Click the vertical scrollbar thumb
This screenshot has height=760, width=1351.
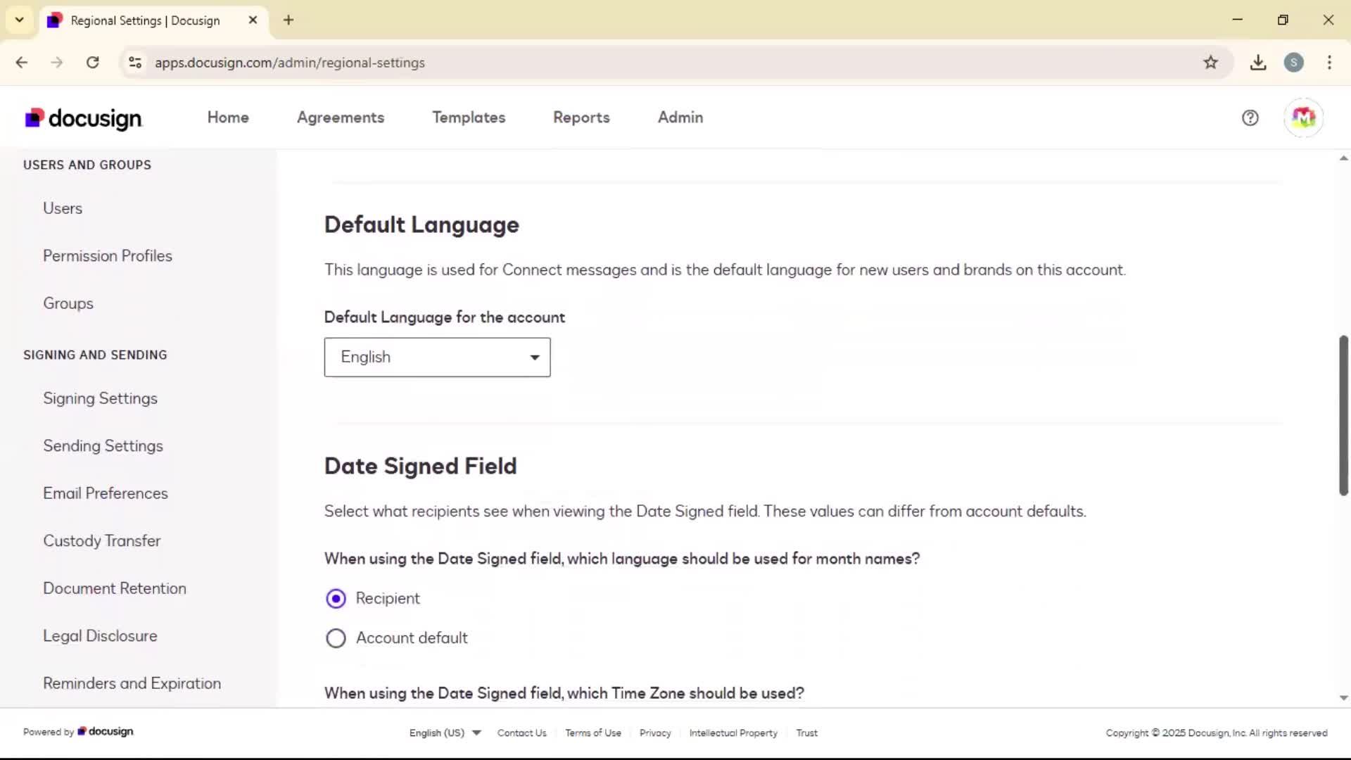tap(1343, 415)
